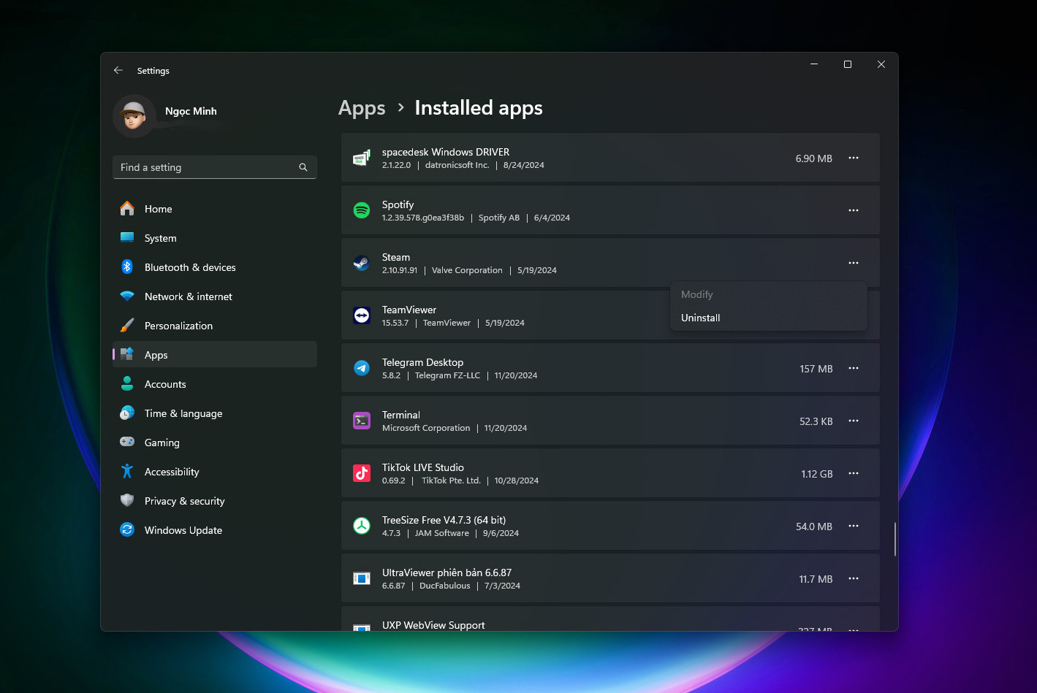Open Gaming settings
This screenshot has height=693, width=1037.
[215, 443]
